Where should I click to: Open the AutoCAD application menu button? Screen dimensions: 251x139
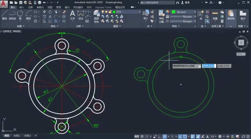coord(4,4)
